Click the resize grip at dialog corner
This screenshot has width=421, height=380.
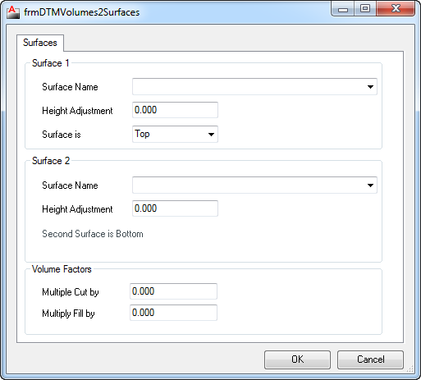tap(410, 369)
